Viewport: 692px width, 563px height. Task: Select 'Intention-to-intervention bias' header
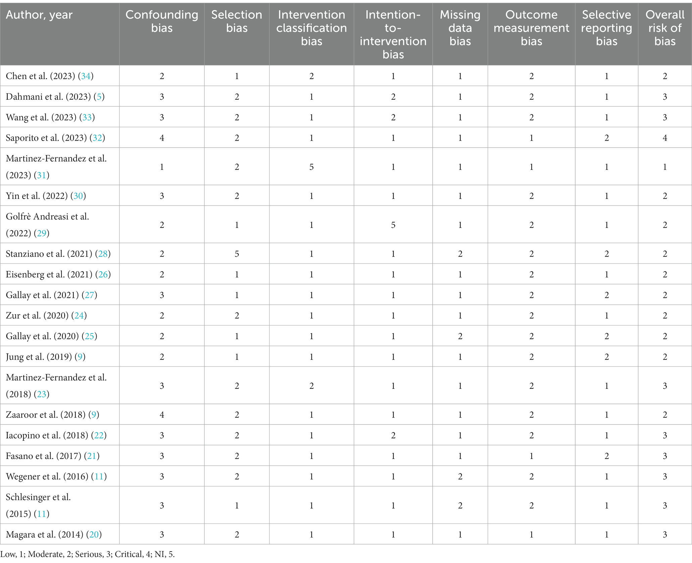(x=393, y=34)
